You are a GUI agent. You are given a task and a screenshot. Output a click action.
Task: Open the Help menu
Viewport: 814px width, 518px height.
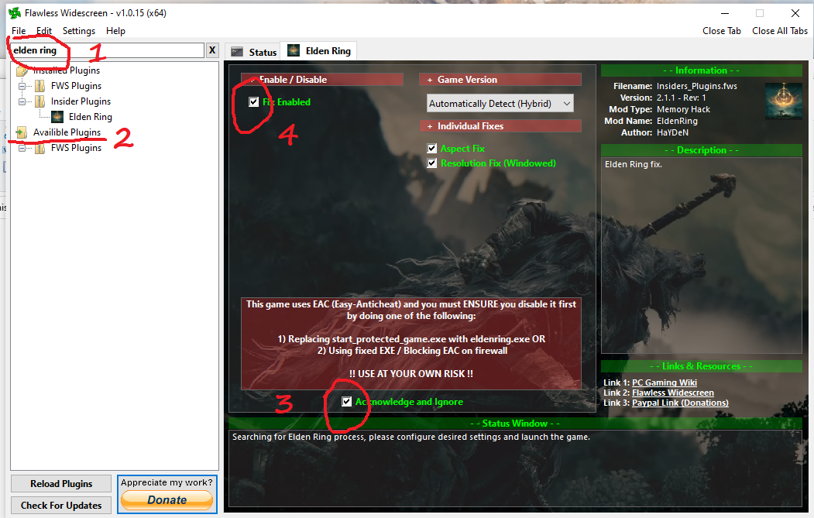pos(115,31)
